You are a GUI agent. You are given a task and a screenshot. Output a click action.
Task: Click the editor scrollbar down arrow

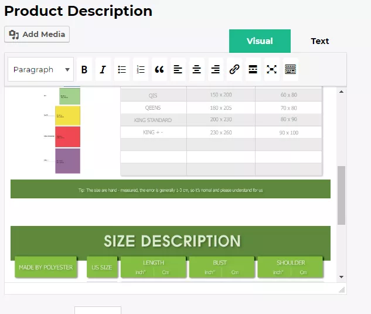[341, 276]
